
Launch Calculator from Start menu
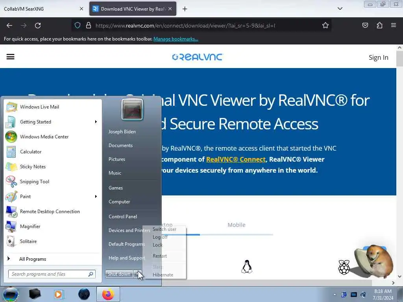click(53, 151)
